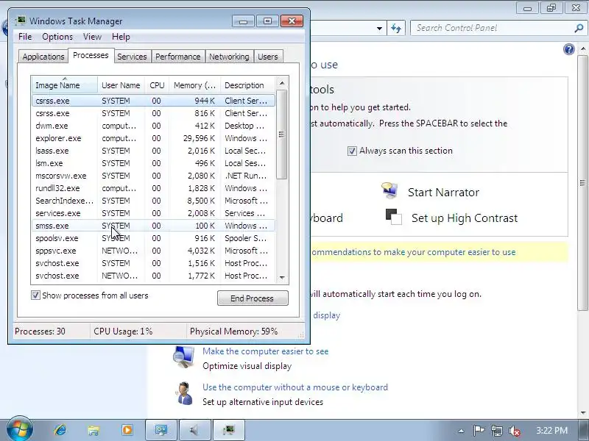Select the smss.exe process row
589x441 pixels.
tap(153, 226)
